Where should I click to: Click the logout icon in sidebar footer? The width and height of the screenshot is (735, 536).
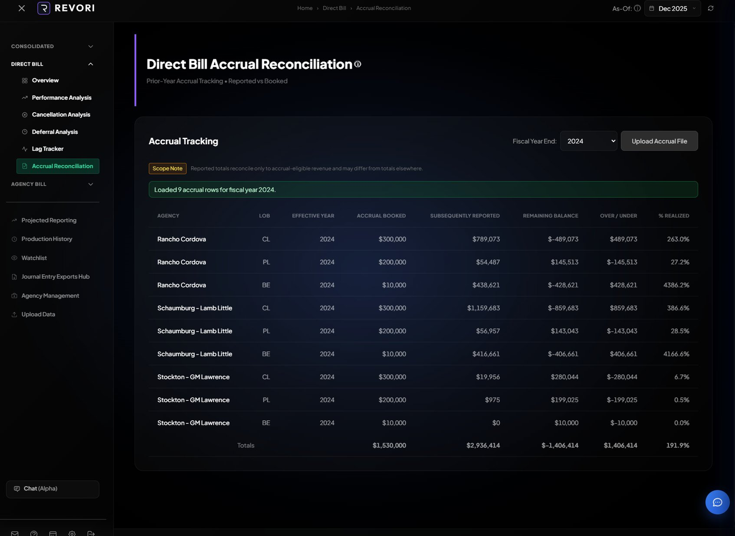pos(91,533)
